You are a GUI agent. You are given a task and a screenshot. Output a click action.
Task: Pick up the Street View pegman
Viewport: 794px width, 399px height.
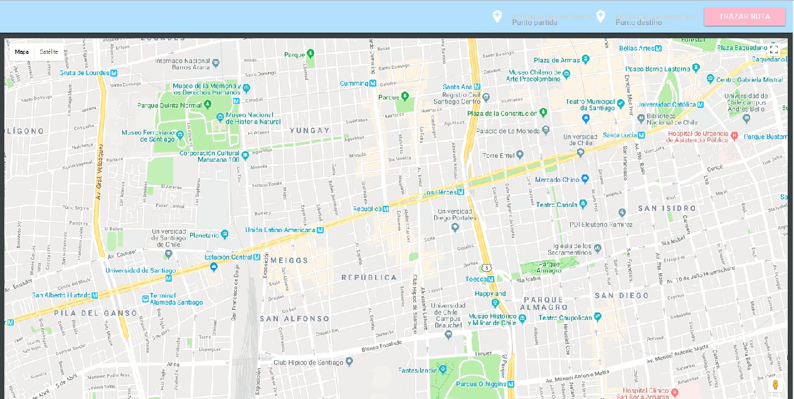coord(775,385)
